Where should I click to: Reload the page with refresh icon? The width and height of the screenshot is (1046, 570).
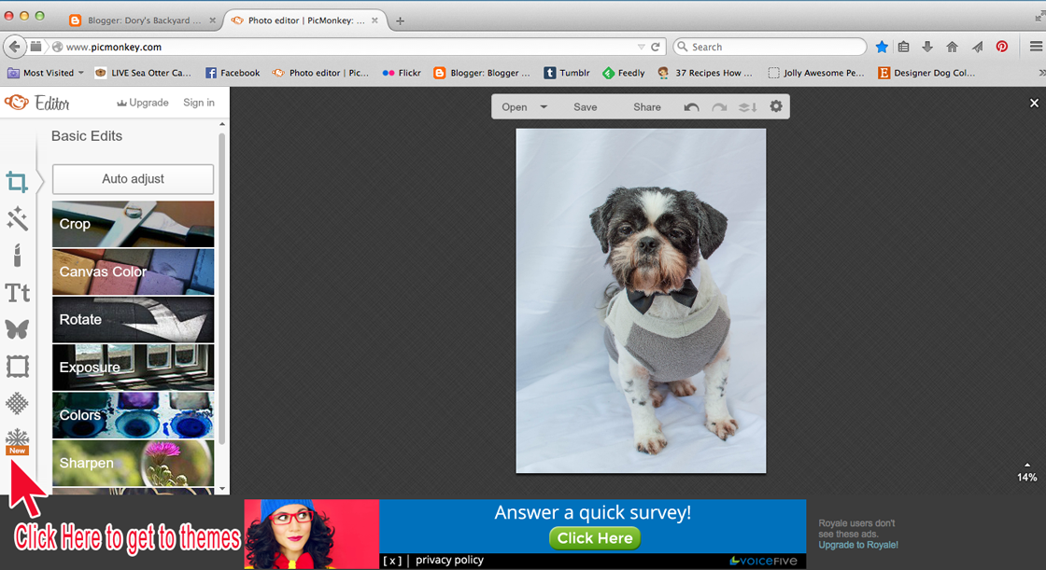click(655, 47)
